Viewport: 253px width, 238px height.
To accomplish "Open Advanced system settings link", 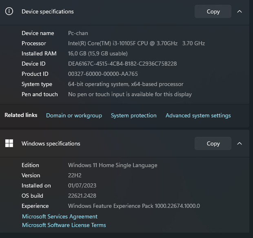I will coord(198,115).
